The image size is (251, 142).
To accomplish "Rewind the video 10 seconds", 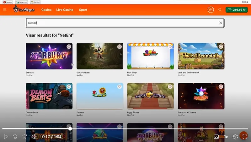I will tap(15, 137).
